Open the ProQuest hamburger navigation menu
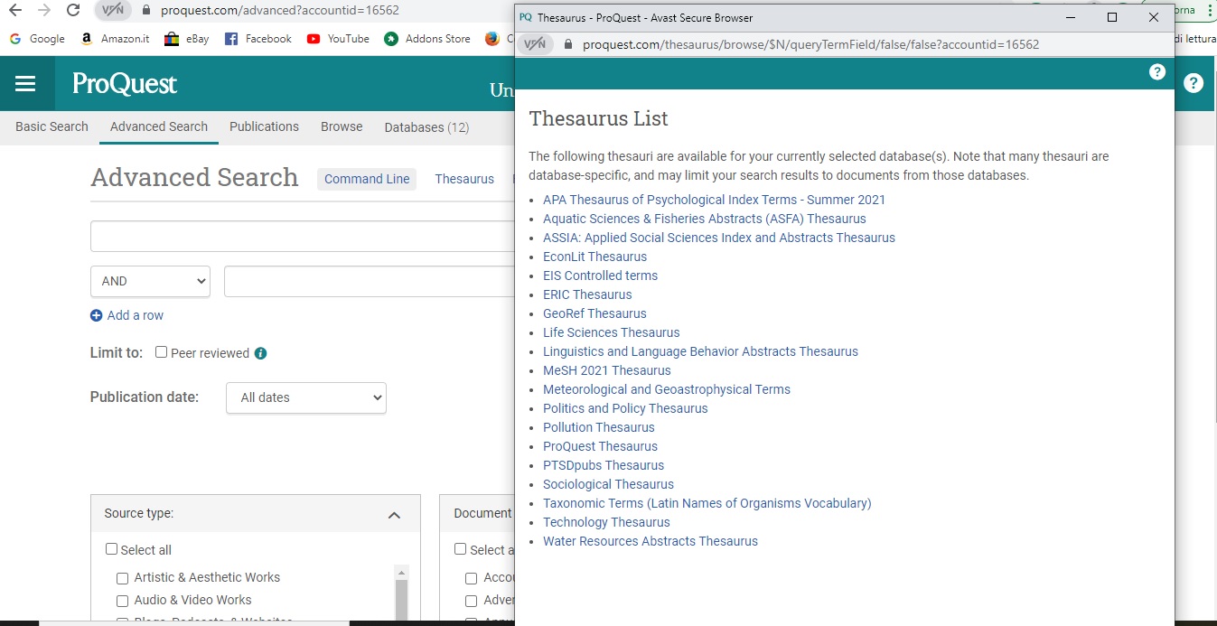 (x=25, y=83)
